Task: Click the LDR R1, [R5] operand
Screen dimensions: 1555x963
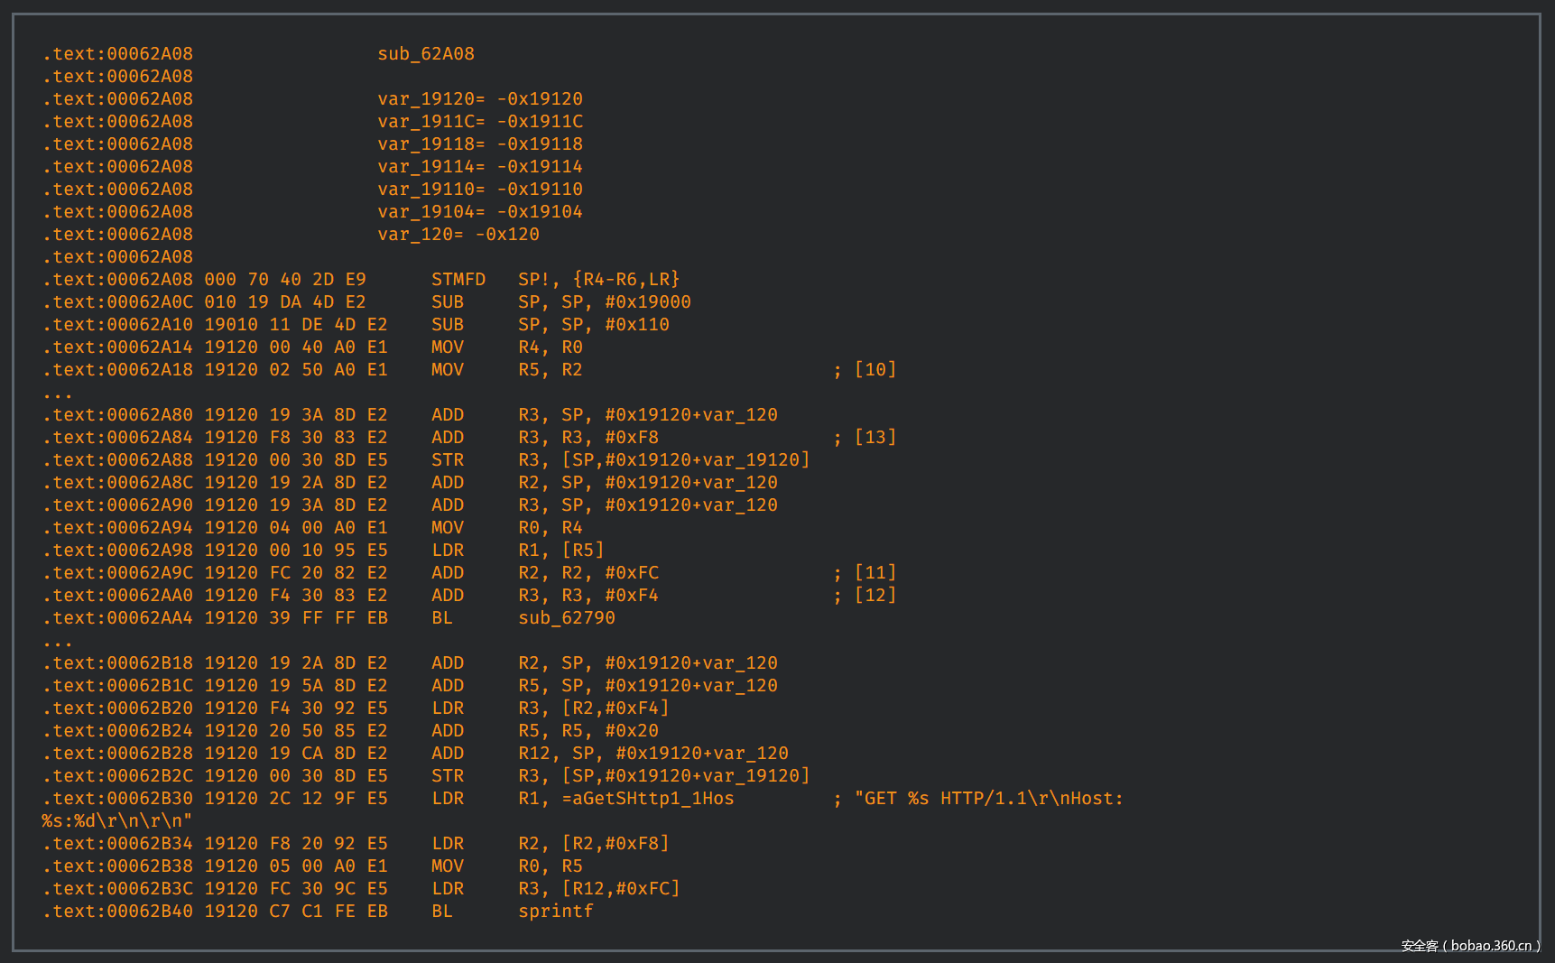Action: [582, 551]
